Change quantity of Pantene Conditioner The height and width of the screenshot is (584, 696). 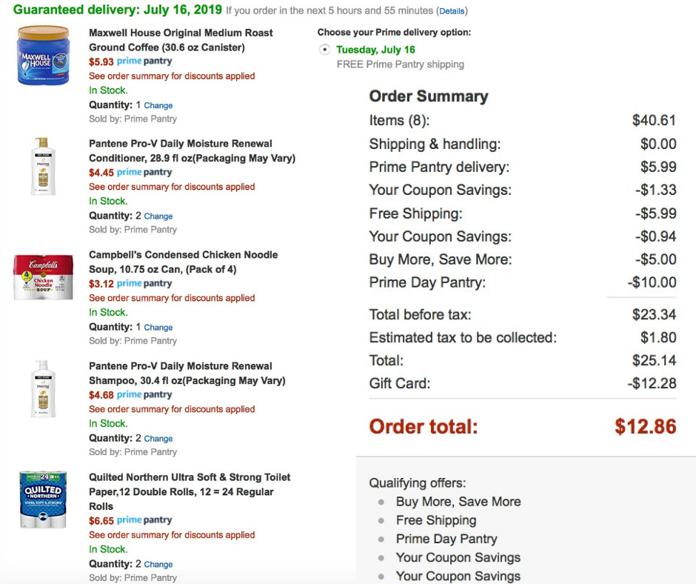pyautogui.click(x=158, y=216)
